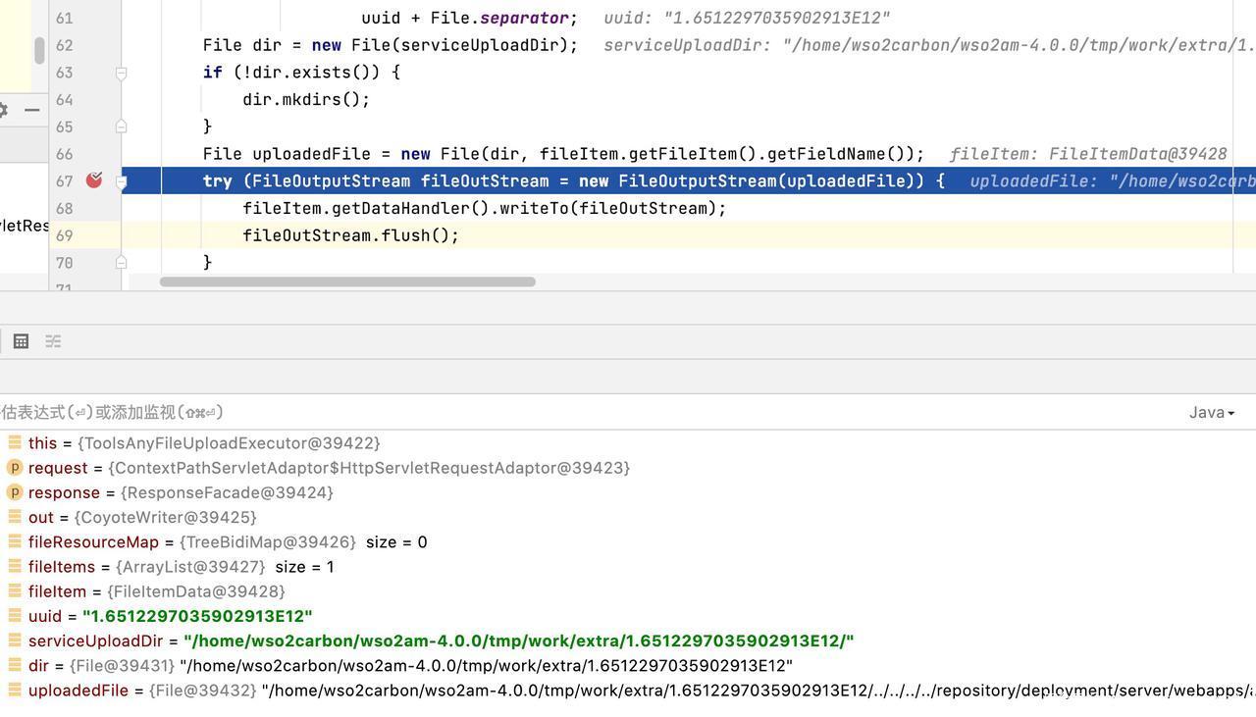Image resolution: width=1256 pixels, height=717 pixels.
Task: Click the field icon beside serviceUploadDir
Action: tap(15, 640)
